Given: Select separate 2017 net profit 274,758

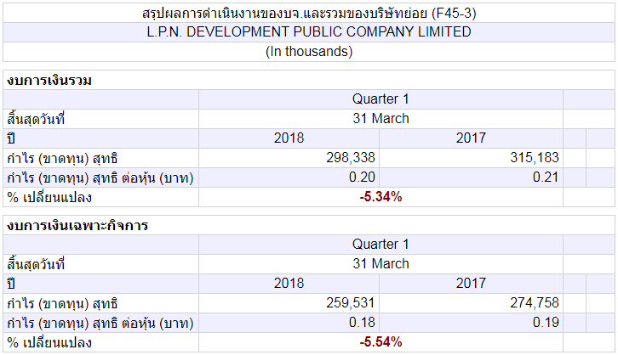Looking at the screenshot, I should [x=535, y=302].
